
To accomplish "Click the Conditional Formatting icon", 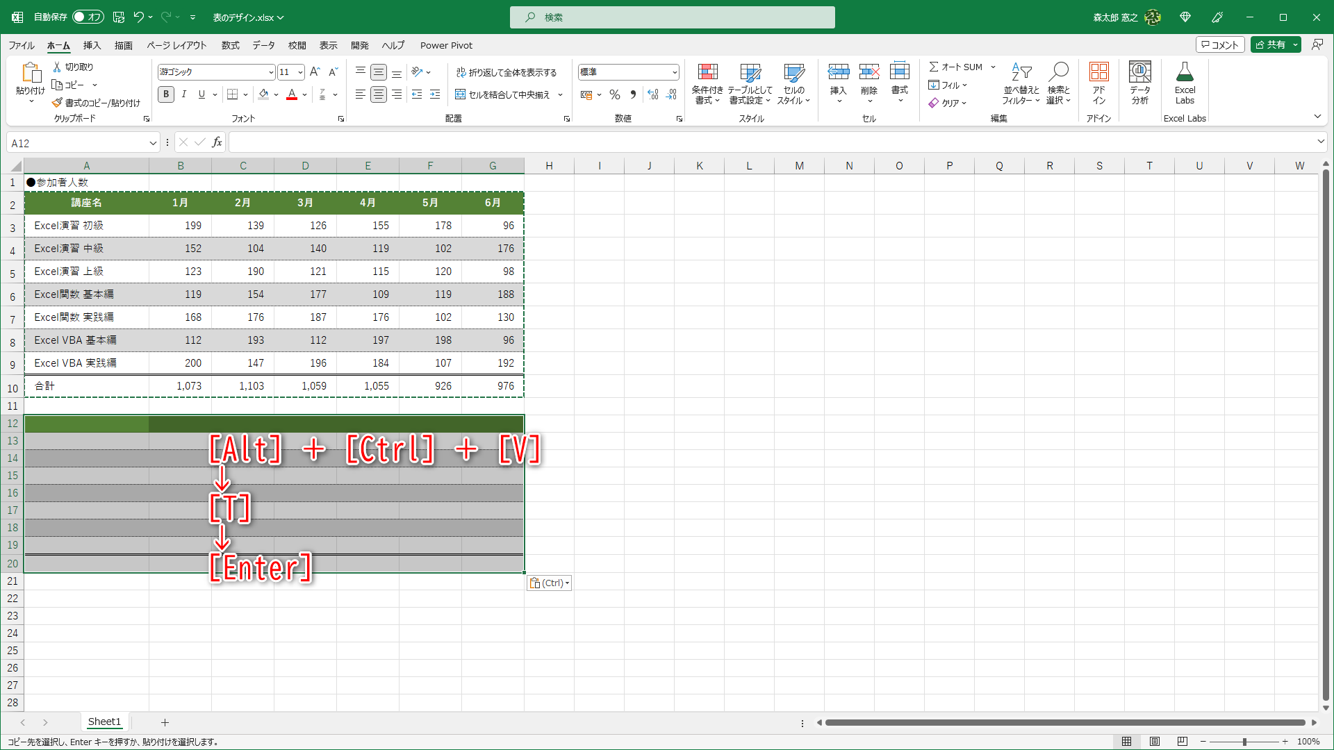I will point(707,72).
